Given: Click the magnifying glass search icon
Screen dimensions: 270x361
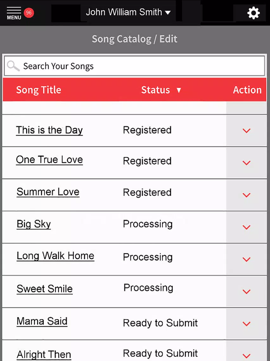Looking at the screenshot, I should click(x=13, y=66).
